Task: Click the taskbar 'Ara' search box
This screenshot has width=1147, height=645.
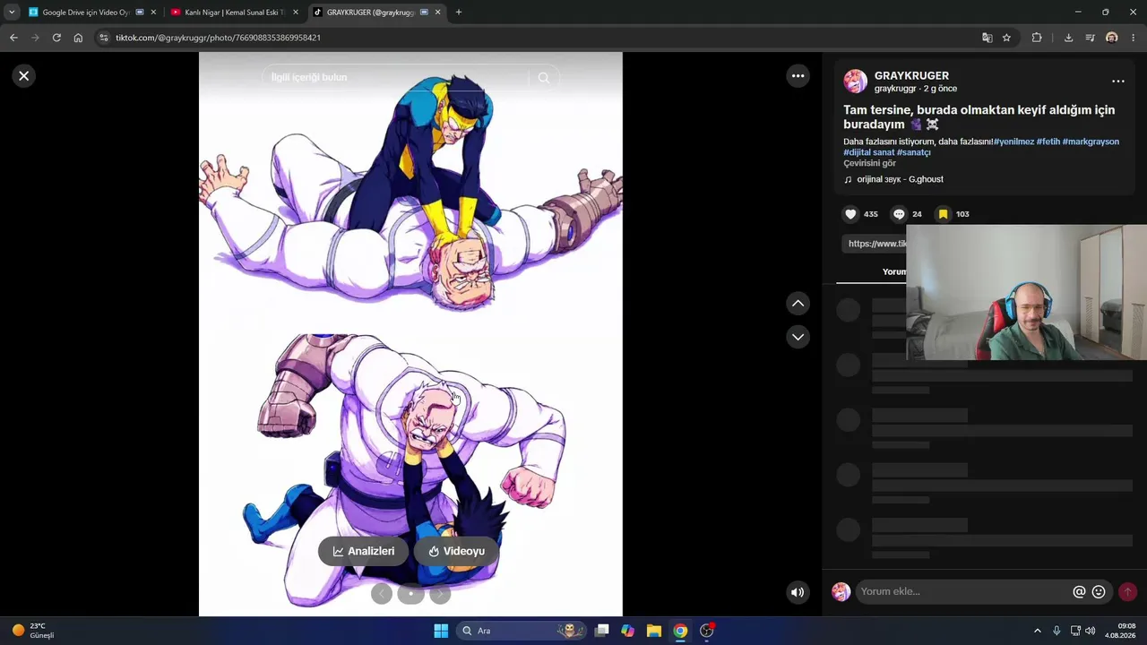Action: [x=522, y=631]
